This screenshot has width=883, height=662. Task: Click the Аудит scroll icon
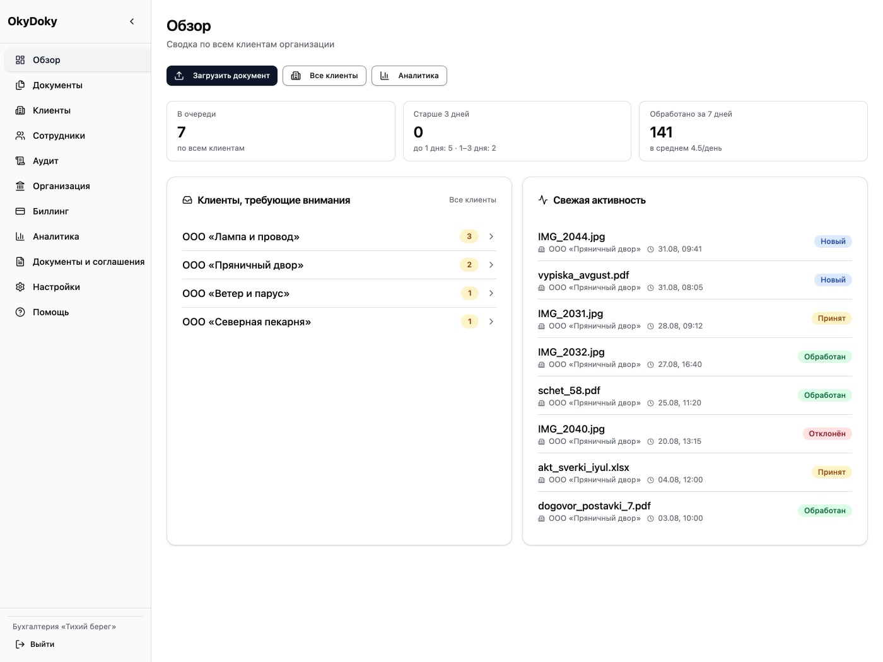click(x=20, y=161)
